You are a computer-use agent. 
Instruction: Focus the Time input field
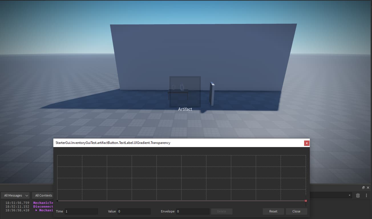81,211
